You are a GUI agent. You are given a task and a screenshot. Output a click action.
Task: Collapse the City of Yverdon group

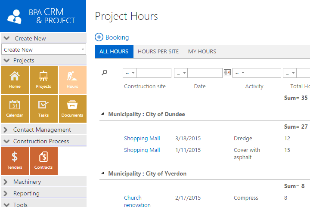click(x=102, y=173)
